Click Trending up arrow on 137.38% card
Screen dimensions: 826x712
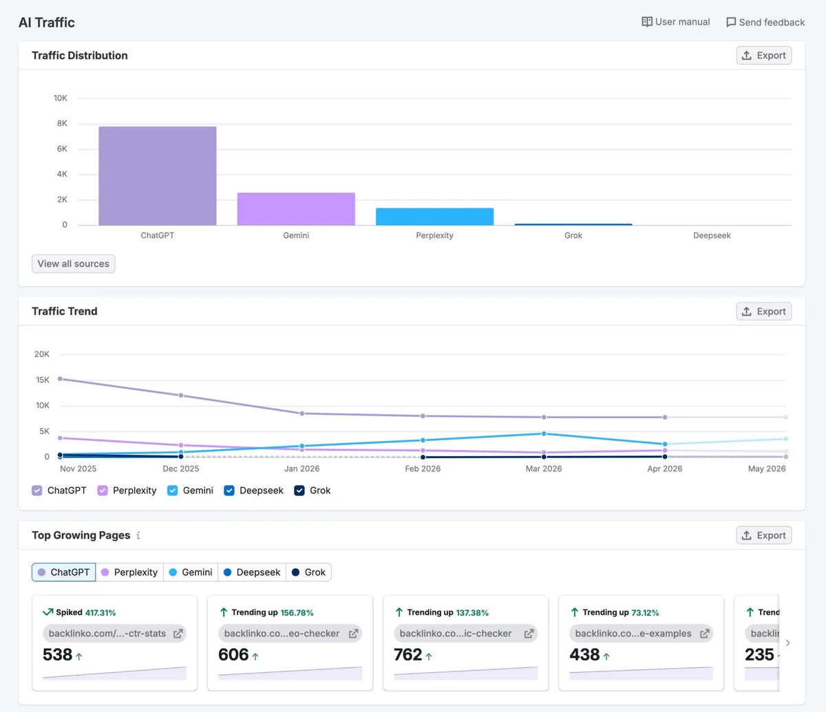[399, 612]
